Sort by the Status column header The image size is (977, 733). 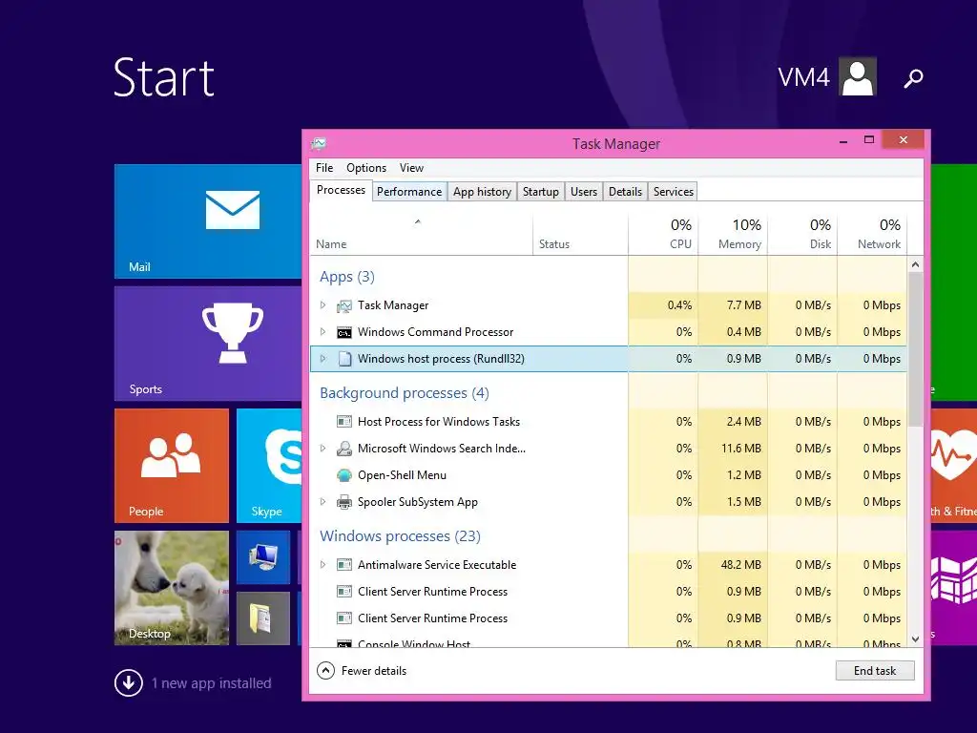(x=580, y=235)
